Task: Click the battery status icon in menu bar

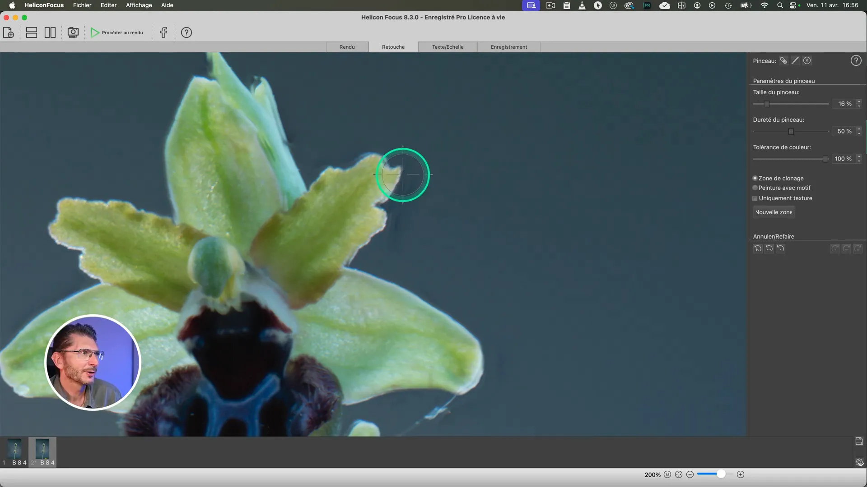Action: click(746, 5)
